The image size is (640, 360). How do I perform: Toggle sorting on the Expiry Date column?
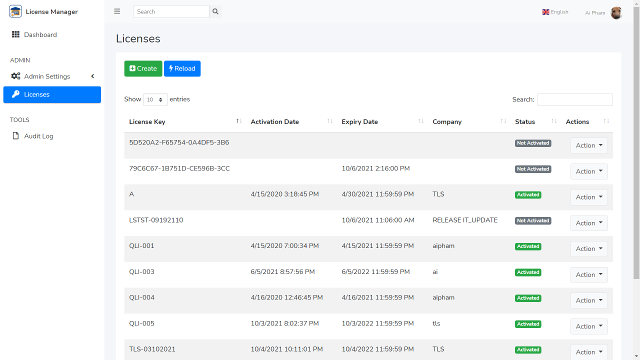point(422,120)
